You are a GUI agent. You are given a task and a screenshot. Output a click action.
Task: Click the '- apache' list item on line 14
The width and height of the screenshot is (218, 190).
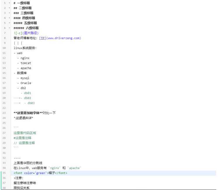(24, 68)
